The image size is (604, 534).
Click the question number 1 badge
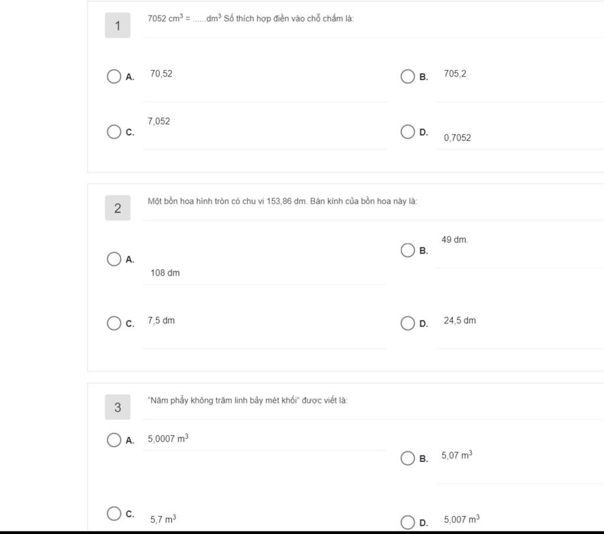117,25
